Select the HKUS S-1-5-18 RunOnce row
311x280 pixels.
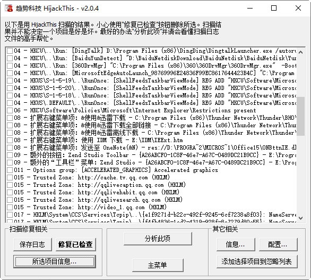coord(152,95)
